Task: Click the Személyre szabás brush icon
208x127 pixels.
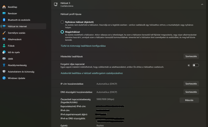Action: [4, 33]
